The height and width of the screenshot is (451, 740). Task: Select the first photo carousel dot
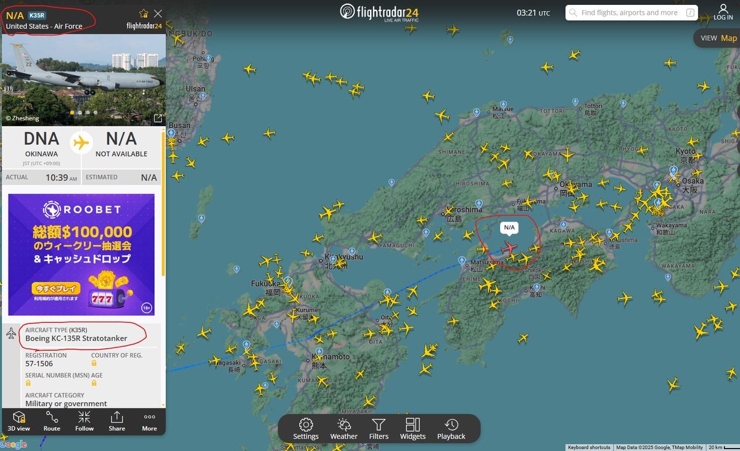point(72,113)
